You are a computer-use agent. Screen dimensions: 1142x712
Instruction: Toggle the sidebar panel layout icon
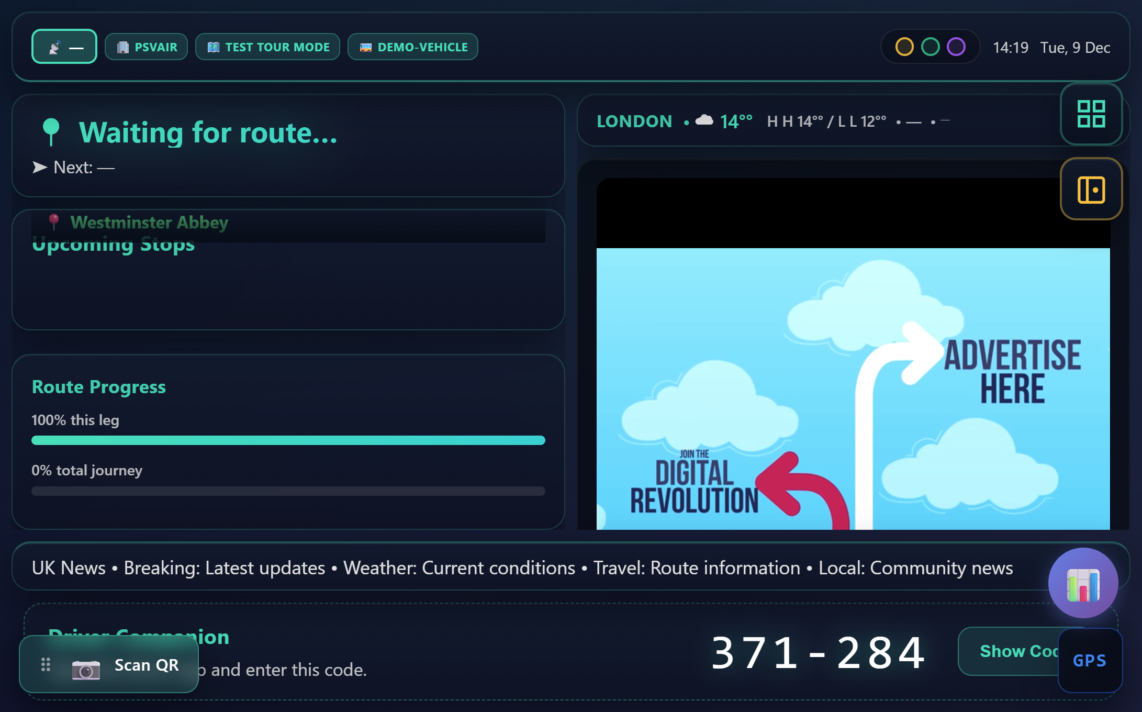(1091, 189)
